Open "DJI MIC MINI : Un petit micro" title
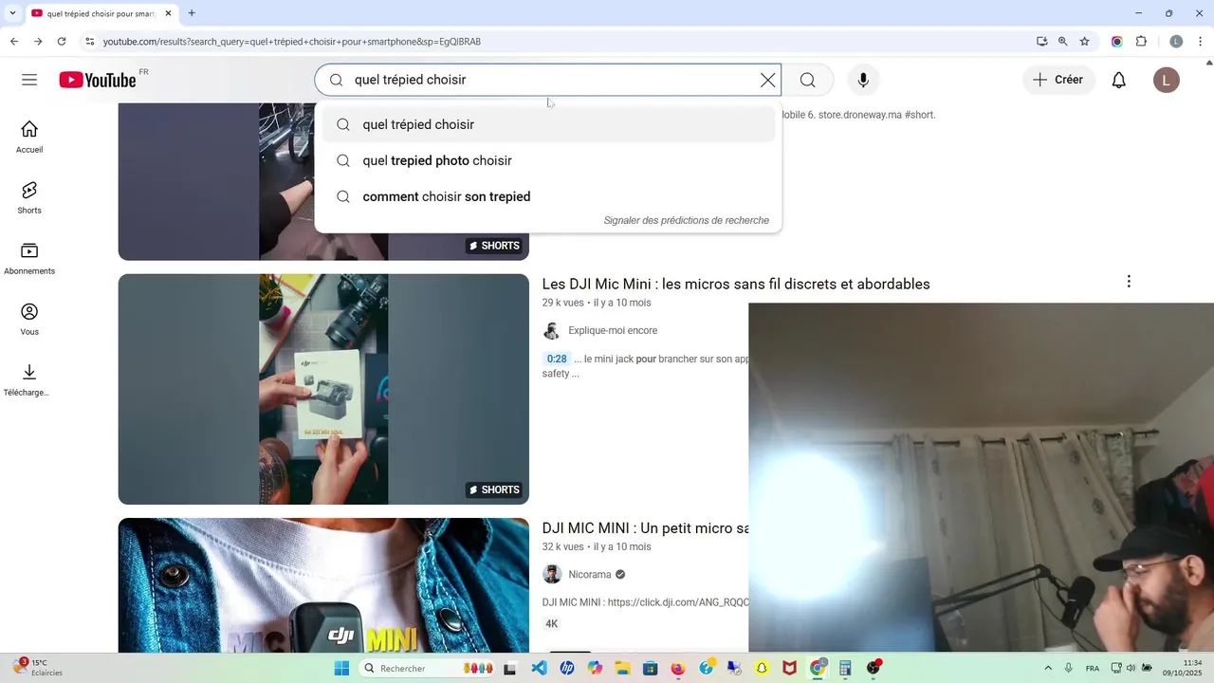This screenshot has height=683, width=1214. [646, 528]
